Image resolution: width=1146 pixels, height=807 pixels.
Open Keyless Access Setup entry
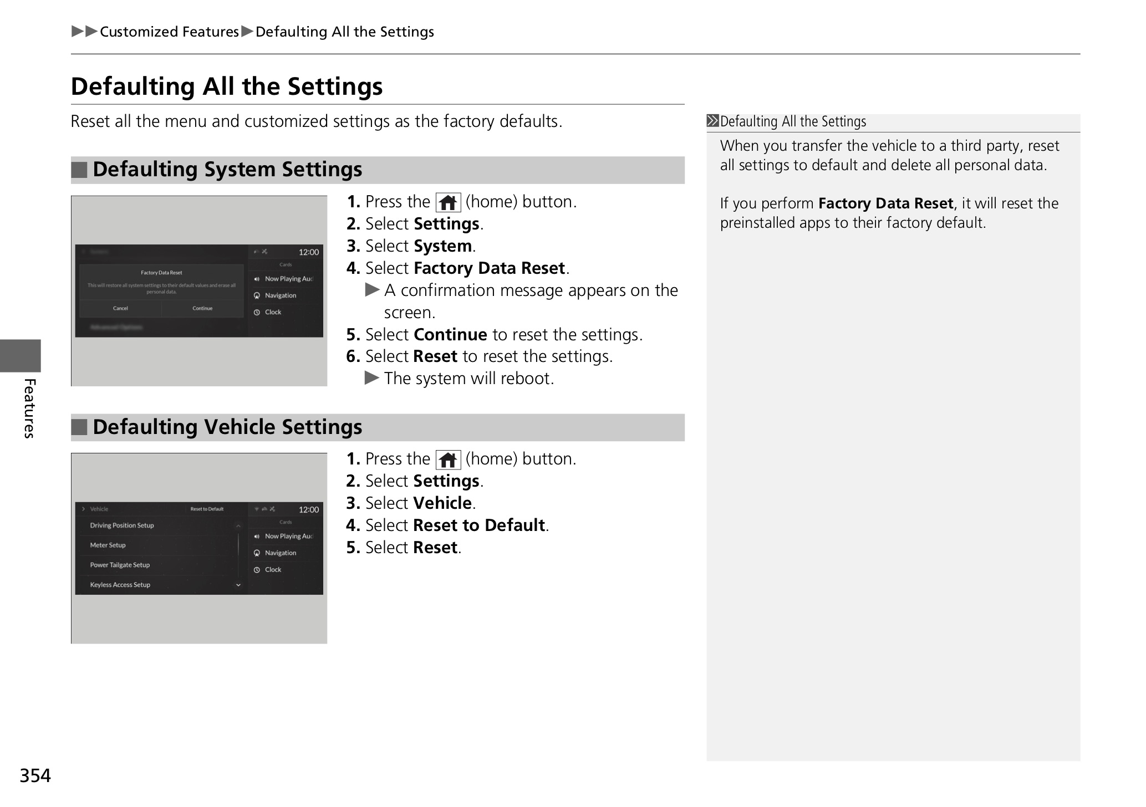click(120, 585)
